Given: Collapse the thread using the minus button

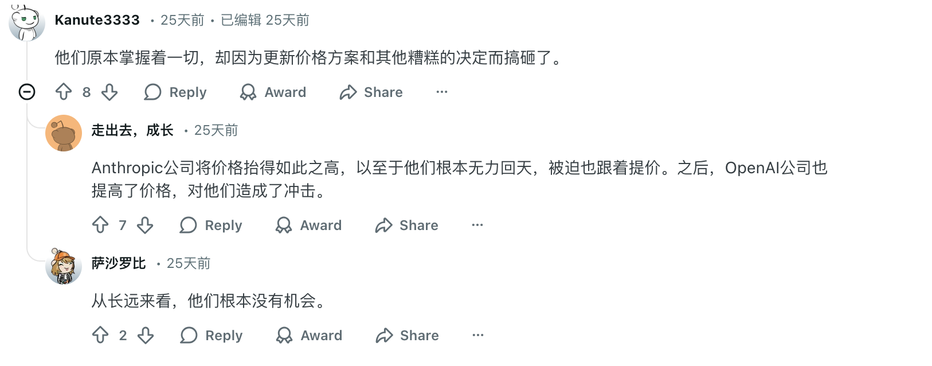Looking at the screenshot, I should click(x=26, y=92).
